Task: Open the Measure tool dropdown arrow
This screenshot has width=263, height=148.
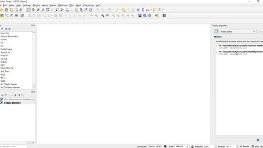Action: coord(151,10)
